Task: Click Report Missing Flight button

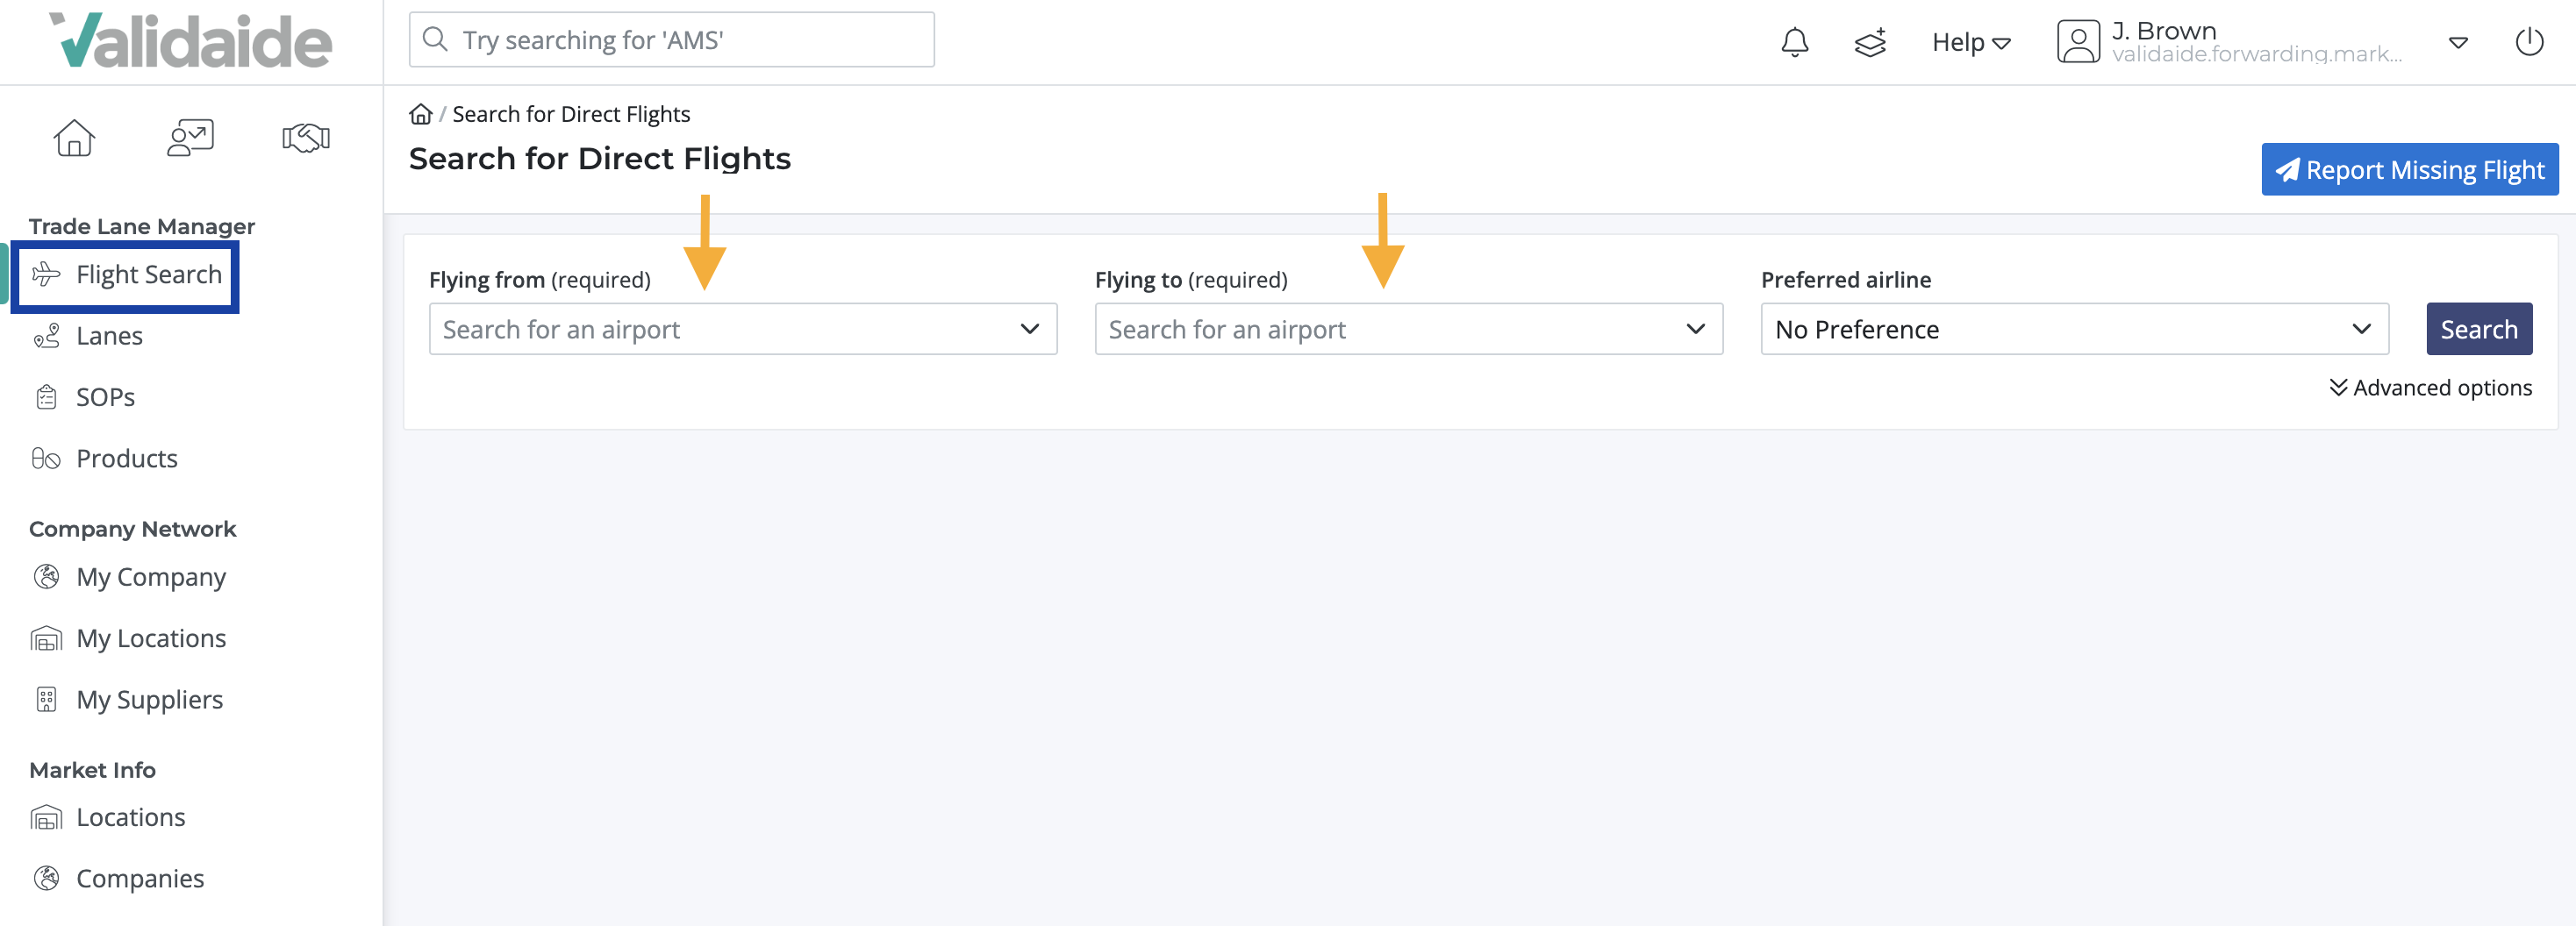Action: tap(2409, 170)
